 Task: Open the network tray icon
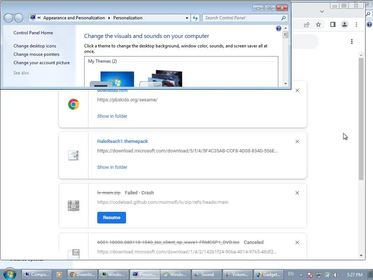point(318,275)
